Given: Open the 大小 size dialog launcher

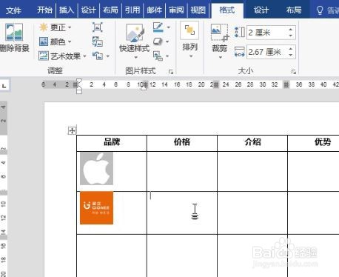Looking at the screenshot, I should point(294,72).
